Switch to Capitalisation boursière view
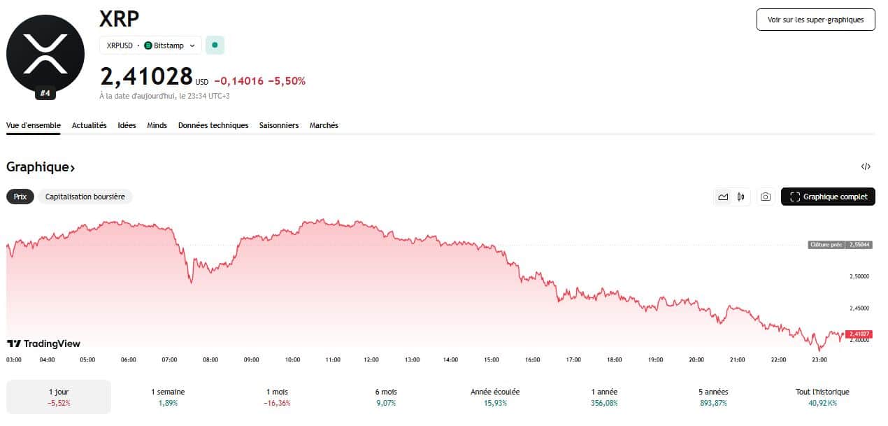The width and height of the screenshot is (888, 426). pyautogui.click(x=85, y=197)
